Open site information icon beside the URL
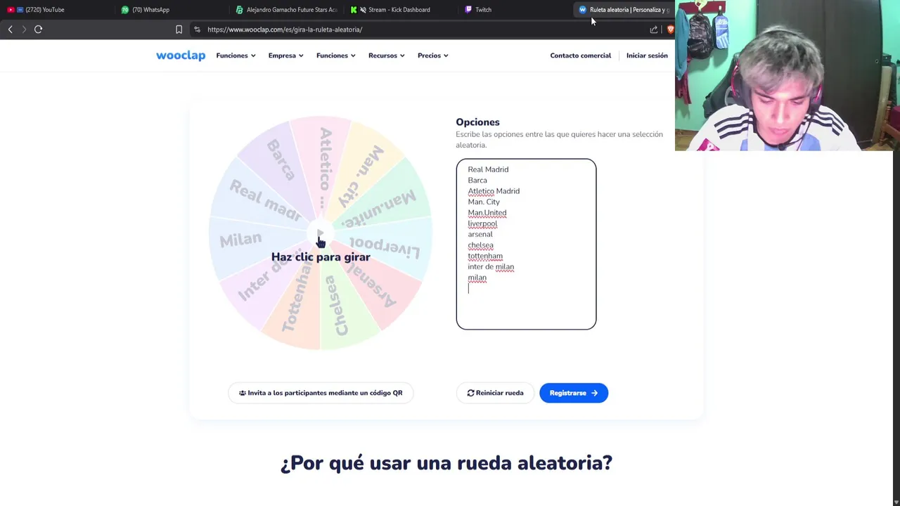 197,30
